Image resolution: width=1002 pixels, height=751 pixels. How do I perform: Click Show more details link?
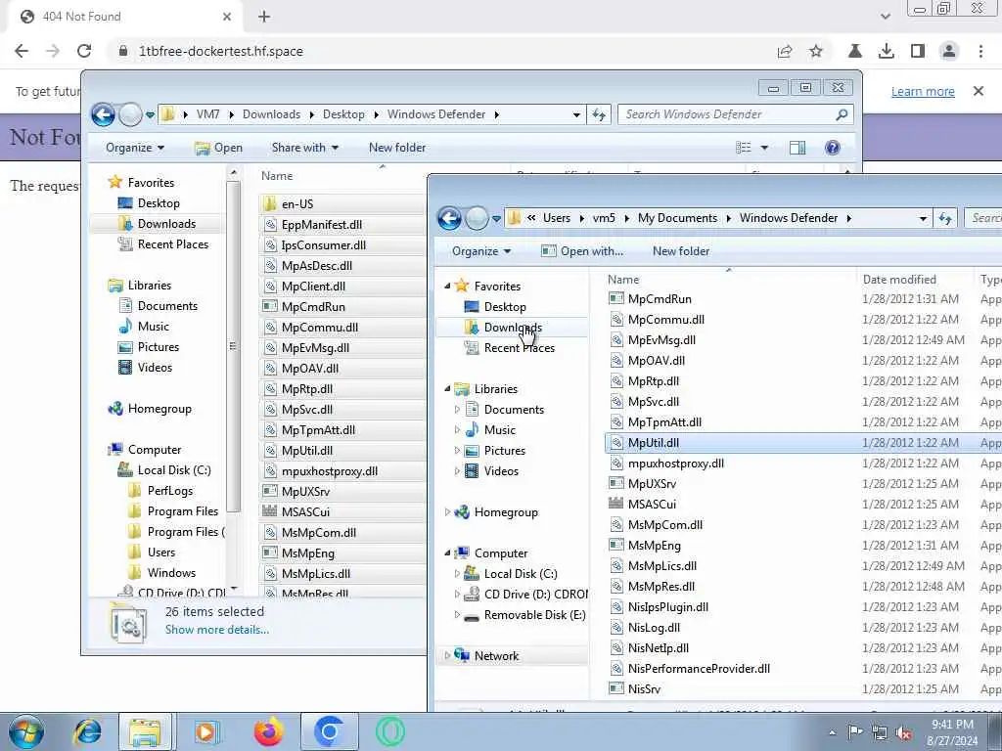(217, 630)
